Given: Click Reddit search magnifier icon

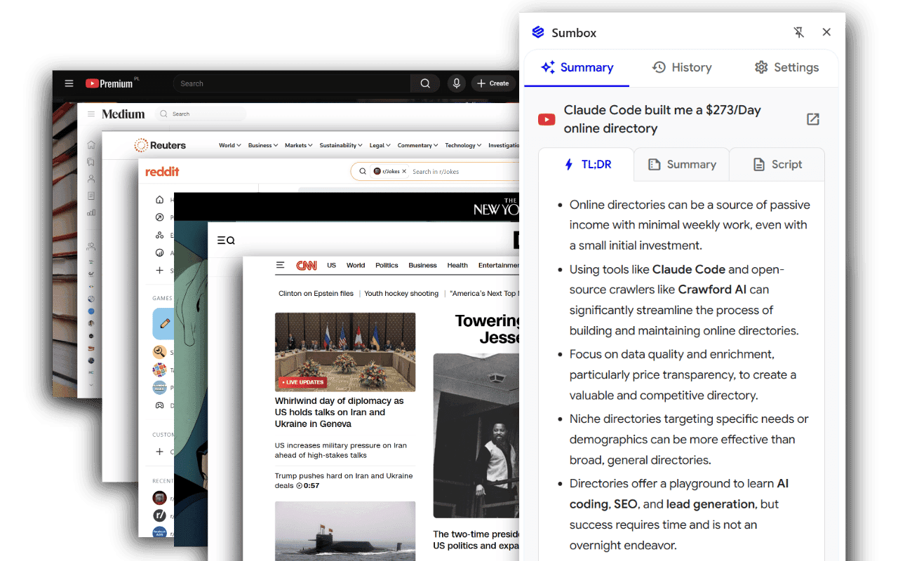Looking at the screenshot, I should point(362,171).
